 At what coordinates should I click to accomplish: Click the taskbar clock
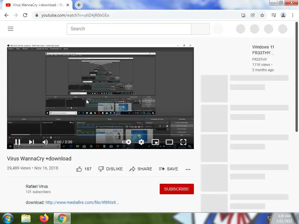pos(284,218)
